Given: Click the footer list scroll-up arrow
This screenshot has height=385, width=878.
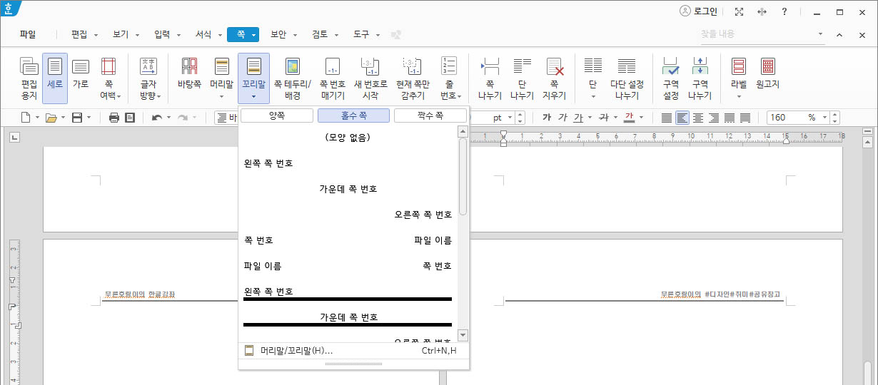Looking at the screenshot, I should 463,132.
